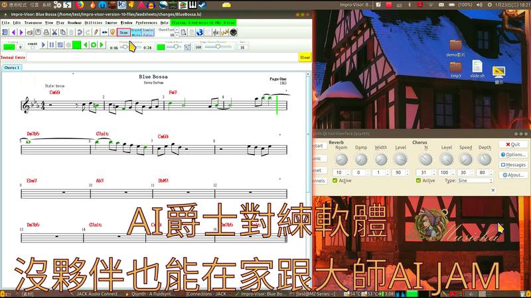
Task: Open a new leadsheet with the first toolbar icon
Action: (5, 32)
